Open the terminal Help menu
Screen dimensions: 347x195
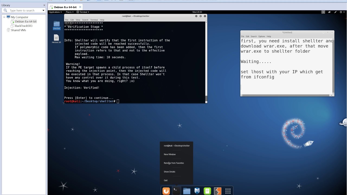(x=102, y=20)
